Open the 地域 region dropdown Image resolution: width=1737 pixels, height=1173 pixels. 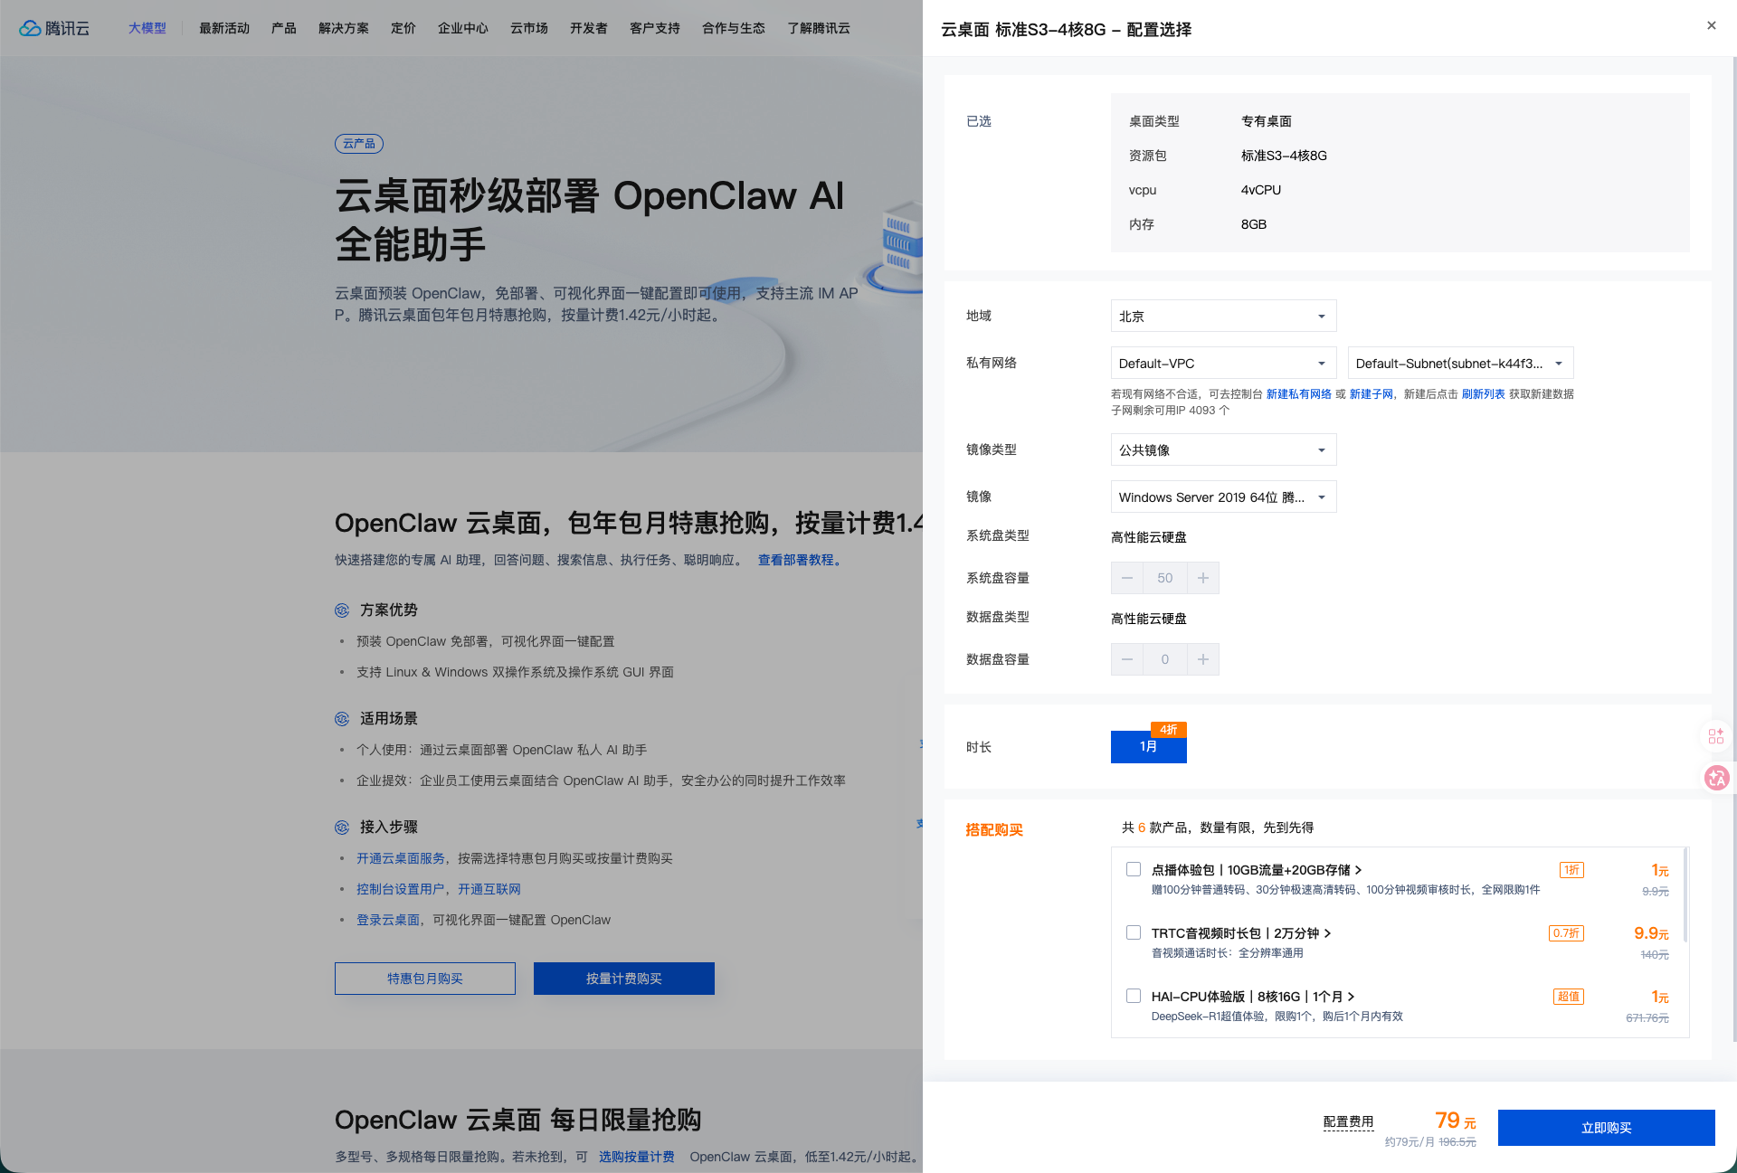point(1222,317)
